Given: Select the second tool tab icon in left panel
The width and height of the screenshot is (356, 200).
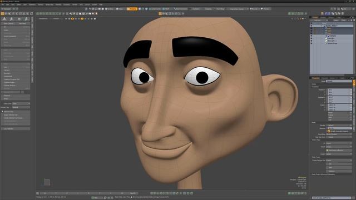Looking at the screenshot, I should point(12,19).
